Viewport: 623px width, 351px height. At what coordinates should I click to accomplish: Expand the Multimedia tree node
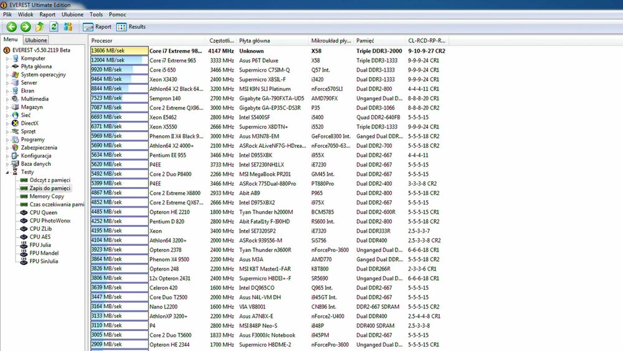click(7, 99)
